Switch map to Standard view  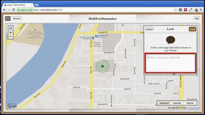[164, 103]
